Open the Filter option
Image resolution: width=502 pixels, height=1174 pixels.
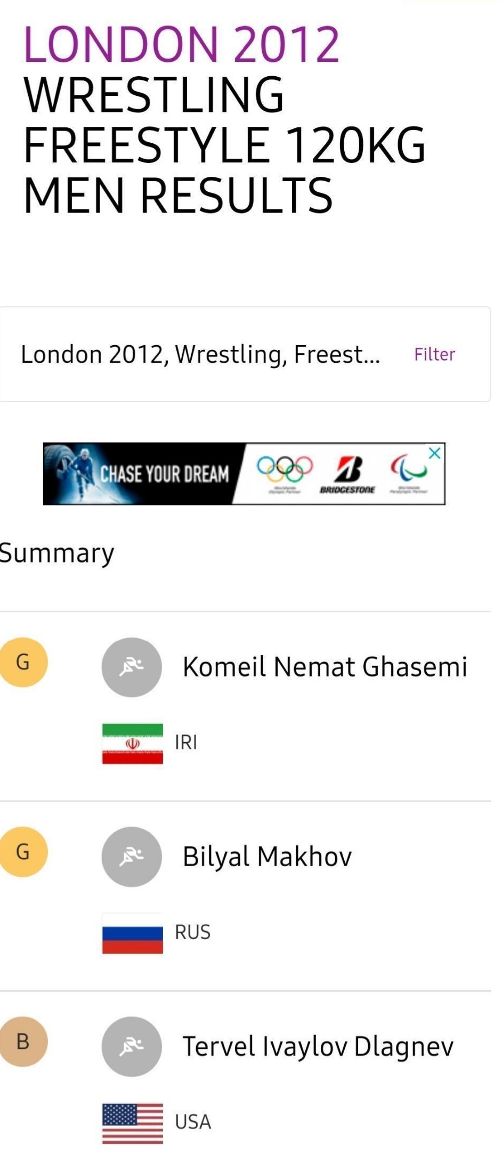[x=434, y=354]
